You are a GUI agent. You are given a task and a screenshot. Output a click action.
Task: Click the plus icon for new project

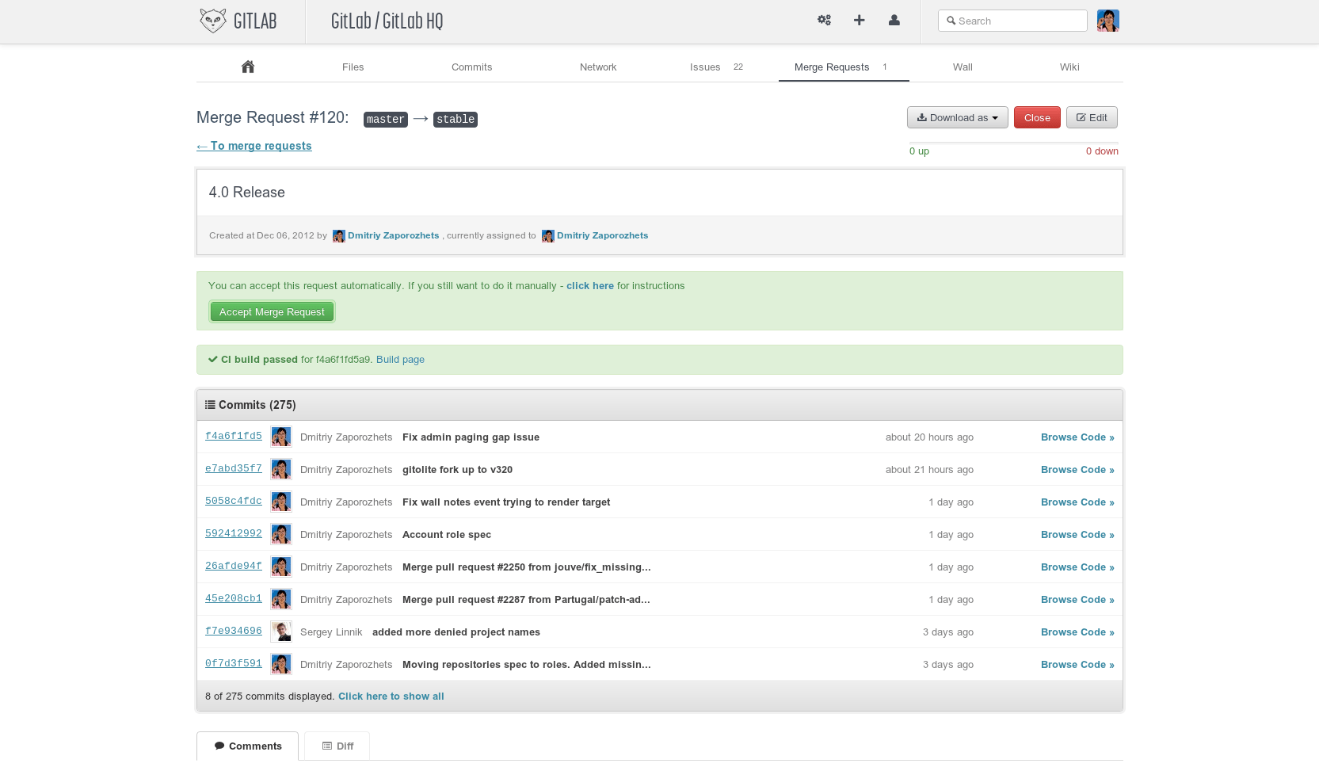click(x=859, y=21)
